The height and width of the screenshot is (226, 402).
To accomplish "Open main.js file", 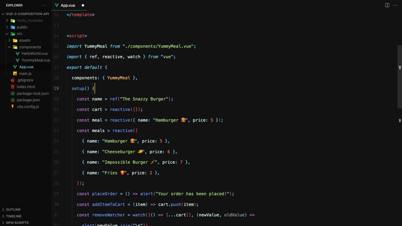I will point(25,73).
